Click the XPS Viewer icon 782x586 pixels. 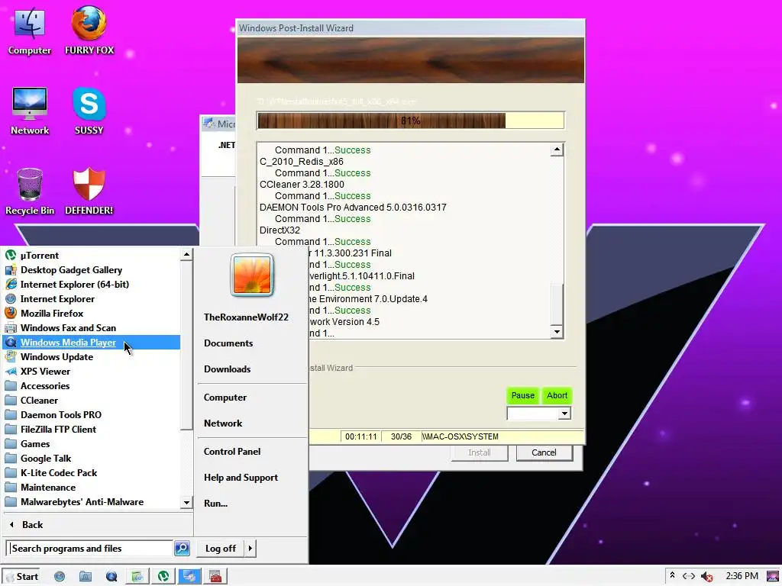(x=11, y=372)
